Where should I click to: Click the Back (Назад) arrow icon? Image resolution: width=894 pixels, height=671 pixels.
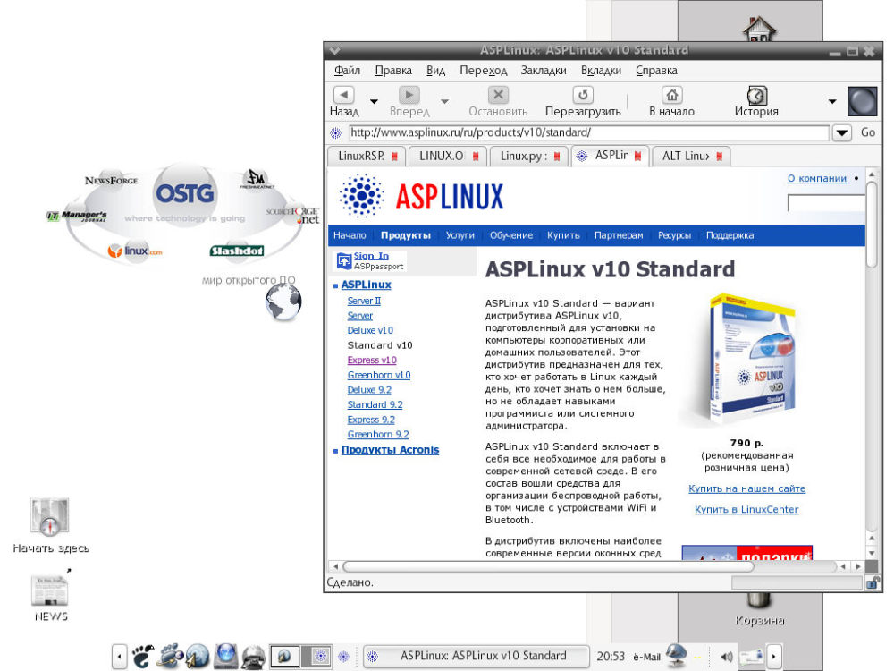pos(344,95)
